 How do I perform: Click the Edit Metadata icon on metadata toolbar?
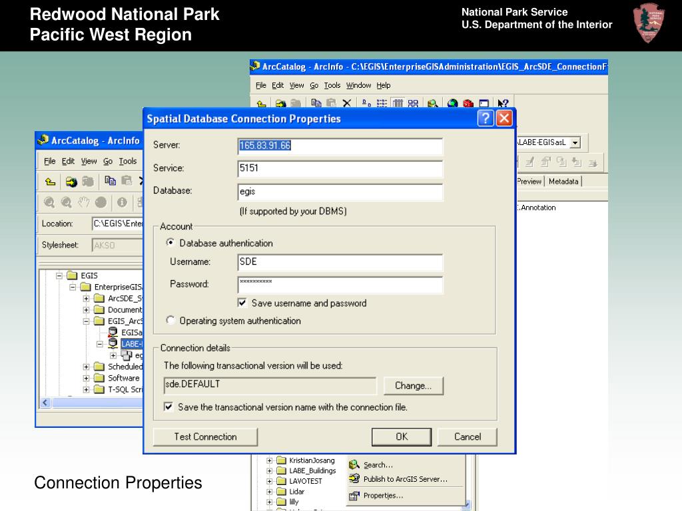(529, 162)
